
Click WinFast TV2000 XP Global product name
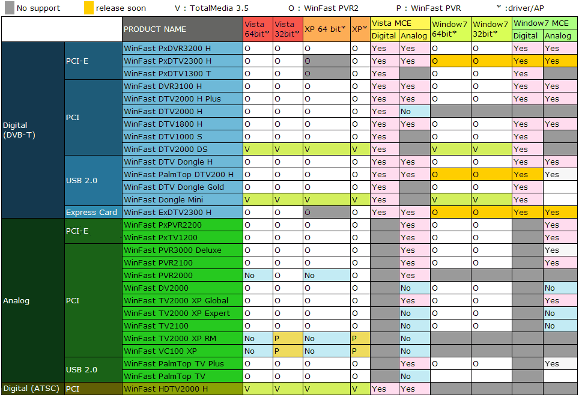[183, 300]
